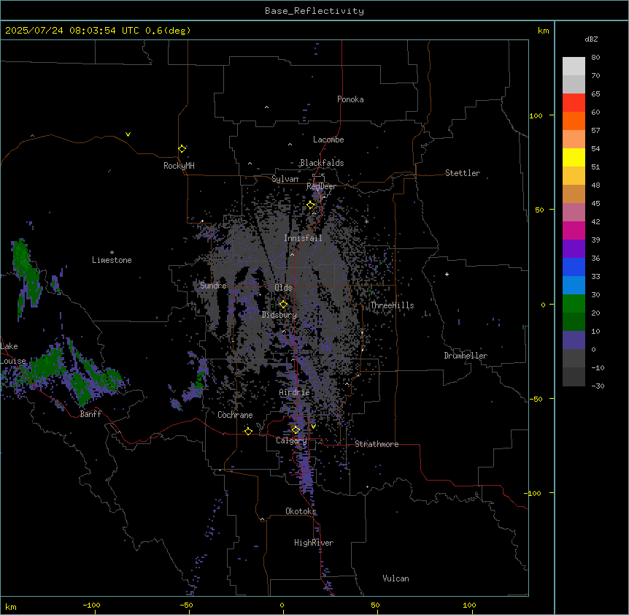Click the Olds label
The image size is (629, 615).
283,288
